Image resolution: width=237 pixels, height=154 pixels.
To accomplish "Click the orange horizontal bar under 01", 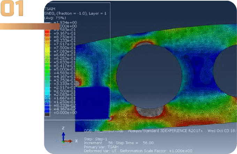I will point(30,26).
